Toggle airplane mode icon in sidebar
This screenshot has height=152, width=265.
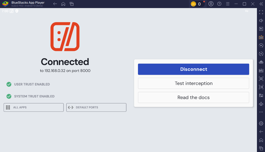click(x=261, y=104)
